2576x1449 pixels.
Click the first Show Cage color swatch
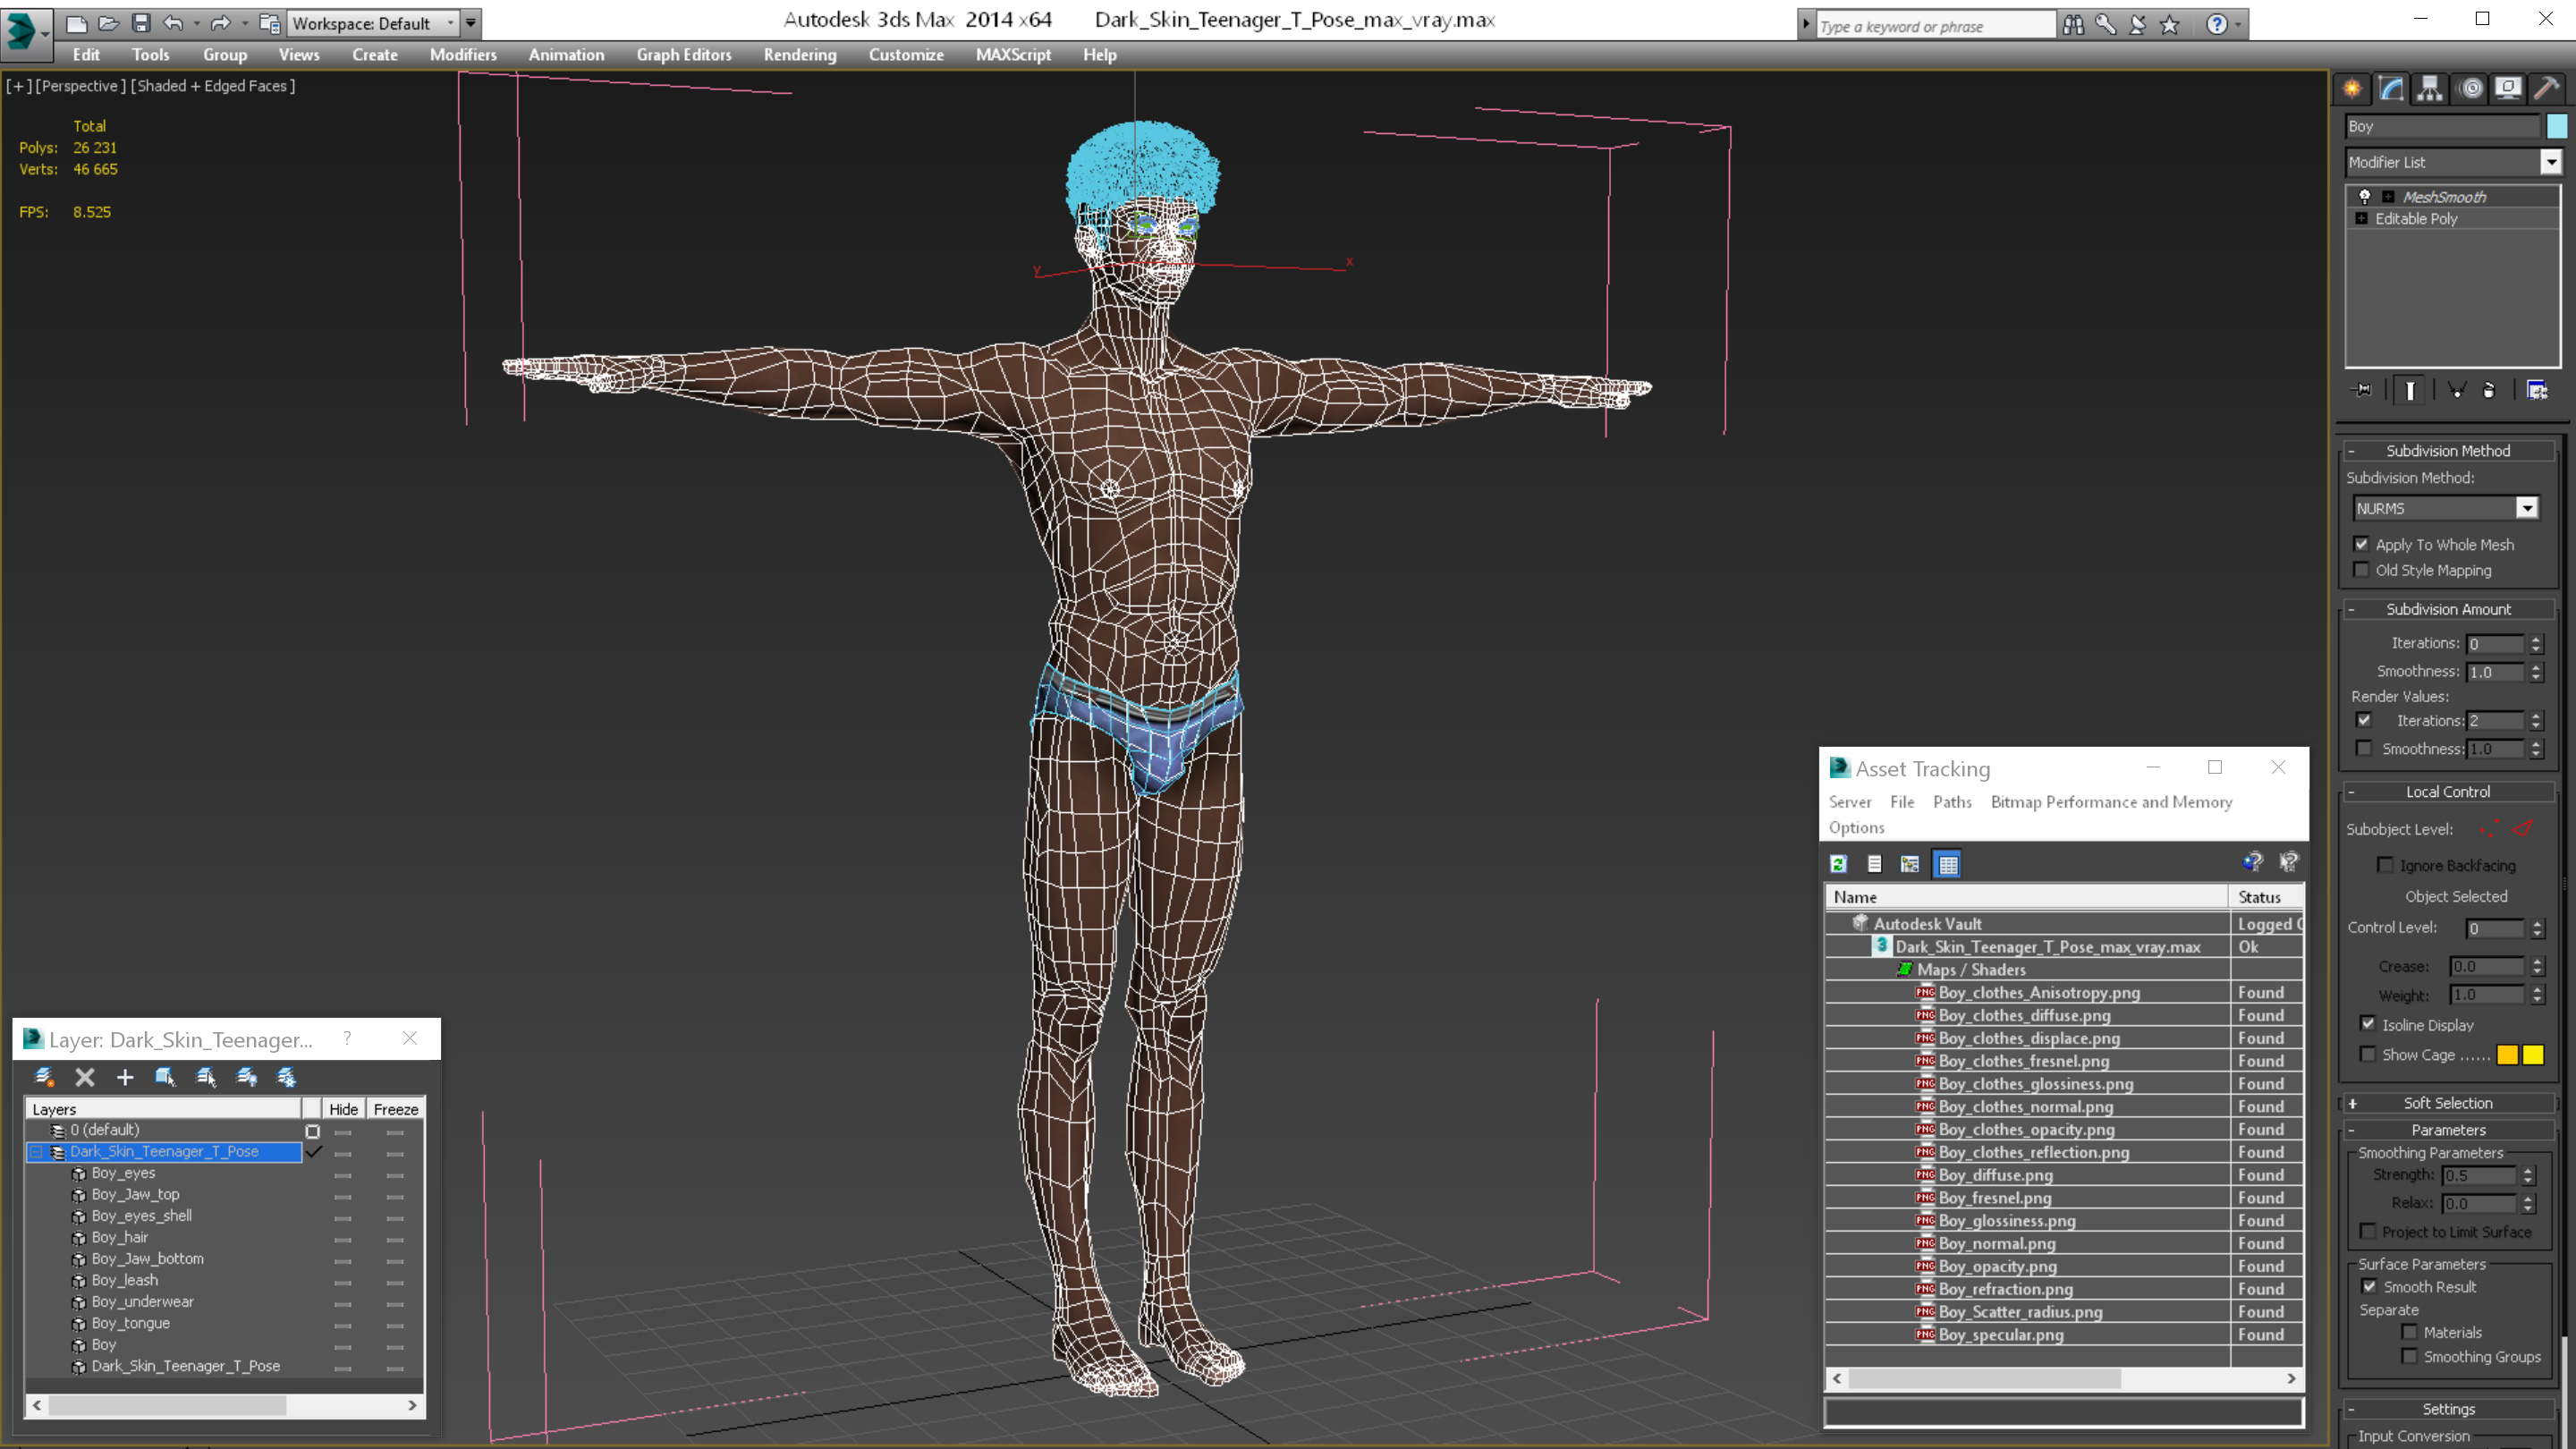2507,1055
